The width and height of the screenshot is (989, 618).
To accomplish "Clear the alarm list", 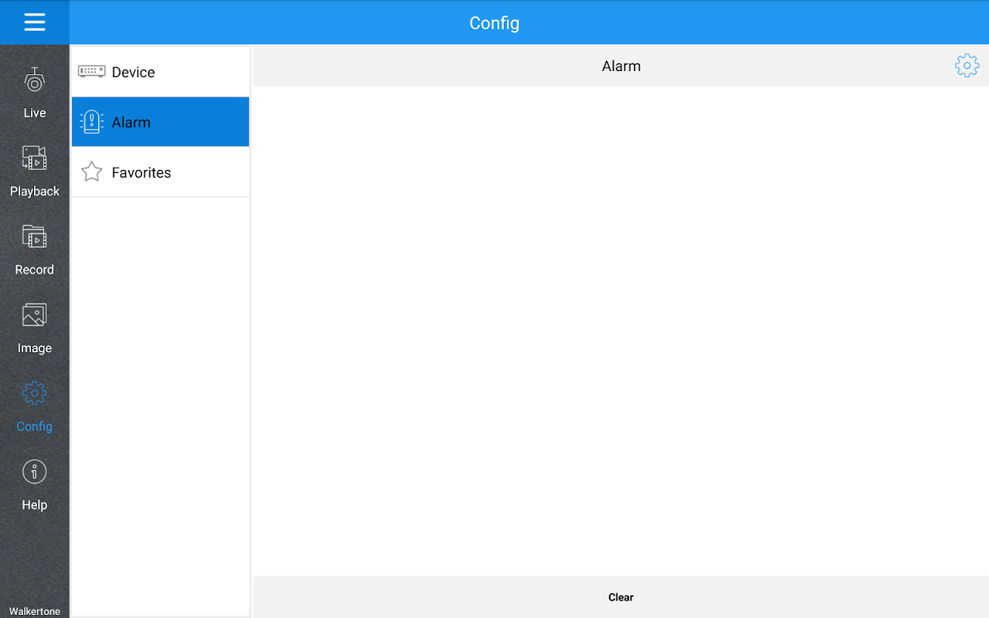I will point(621,597).
